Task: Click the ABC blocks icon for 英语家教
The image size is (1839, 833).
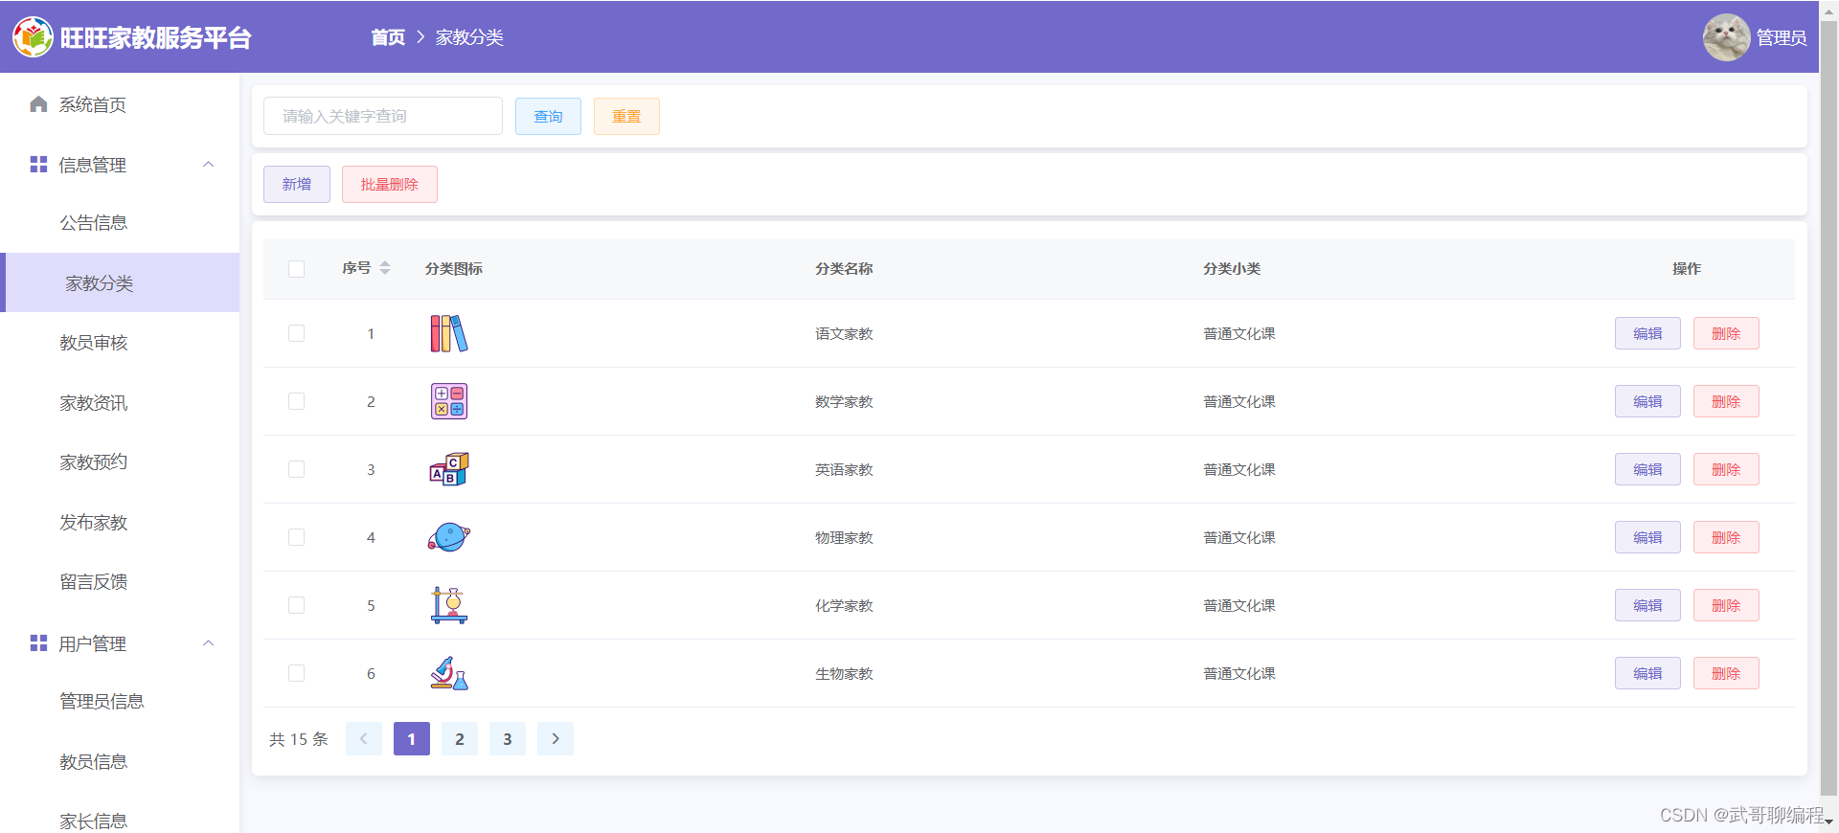Action: (x=448, y=469)
